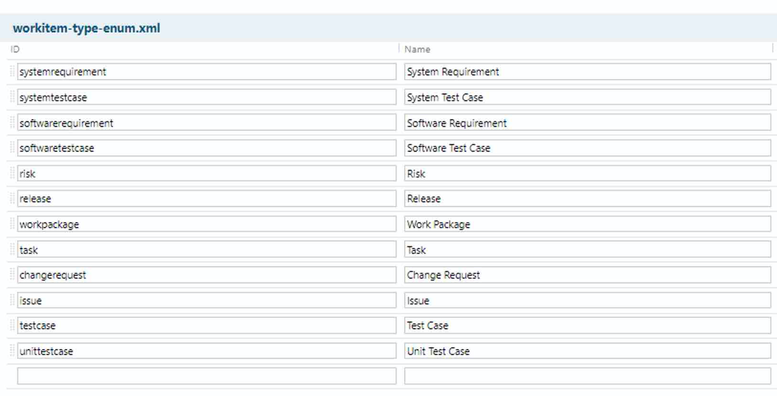Click the drag handle next to unittestcase
Screen dimensions: 777x396
[12, 351]
